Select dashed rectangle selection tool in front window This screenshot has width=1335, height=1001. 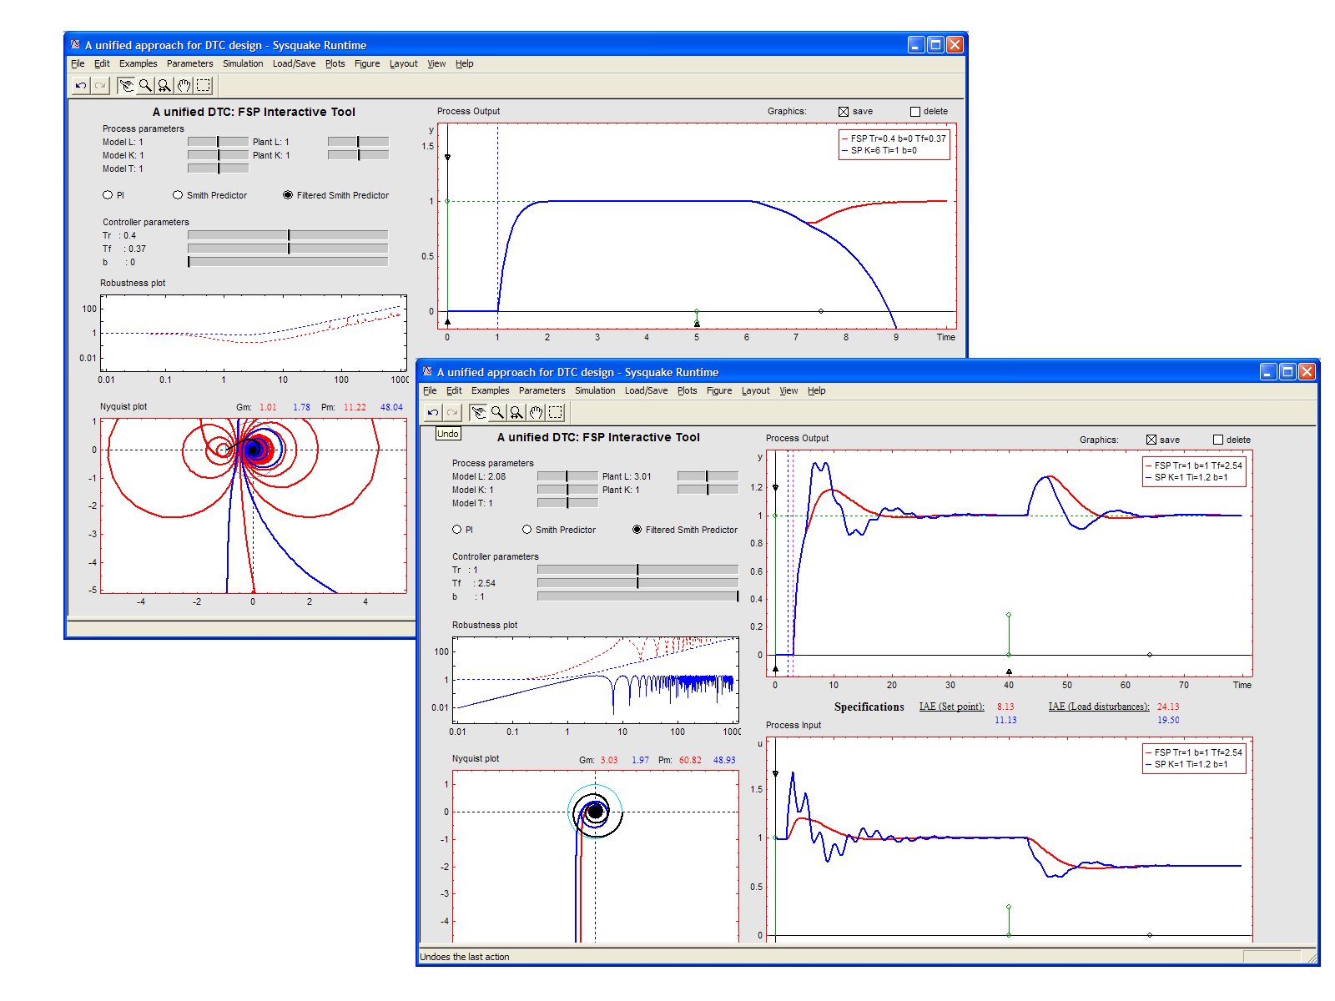click(556, 412)
